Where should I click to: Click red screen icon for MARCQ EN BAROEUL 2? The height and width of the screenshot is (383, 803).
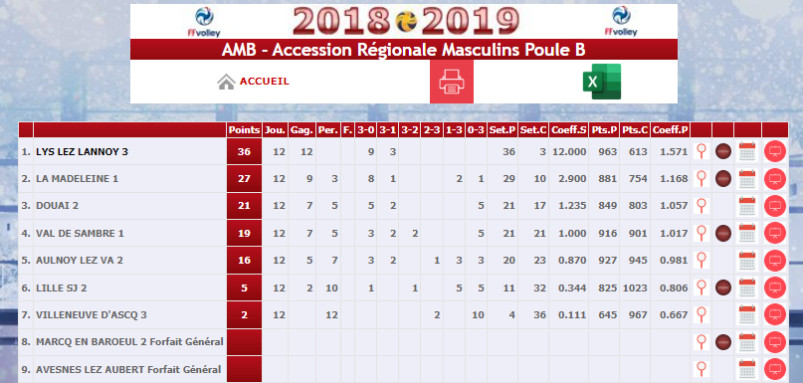point(774,341)
